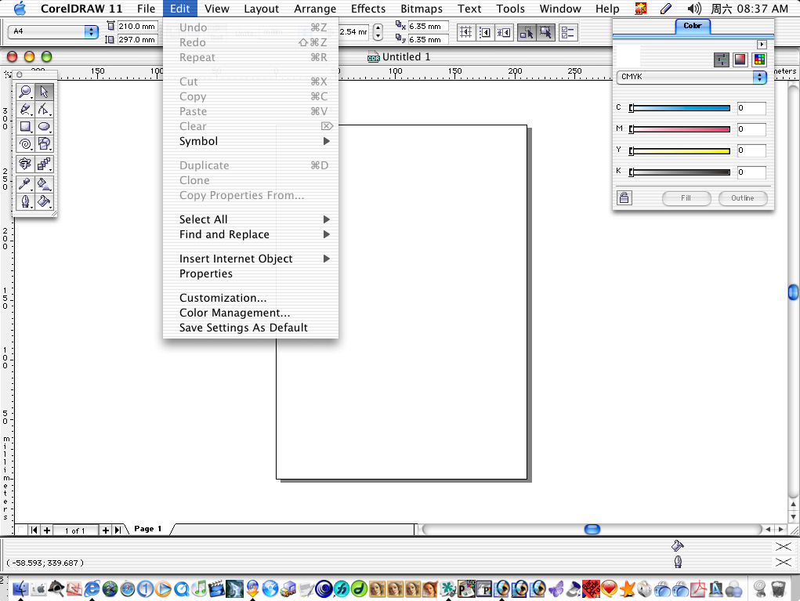Toggle Snap to Objects

click(x=504, y=33)
